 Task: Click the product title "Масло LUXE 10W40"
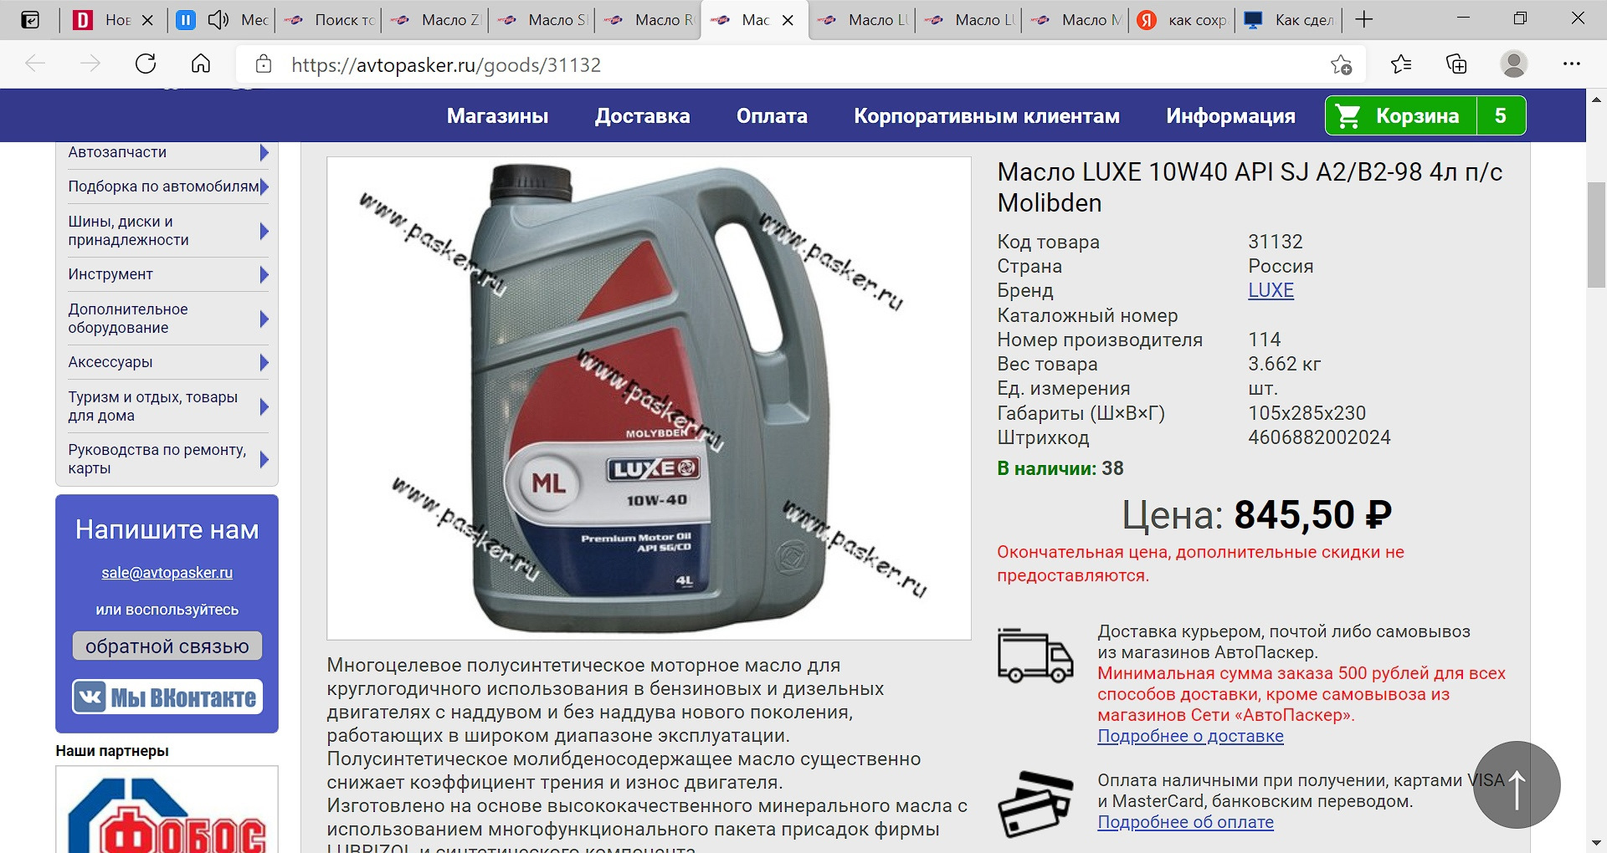[1250, 187]
